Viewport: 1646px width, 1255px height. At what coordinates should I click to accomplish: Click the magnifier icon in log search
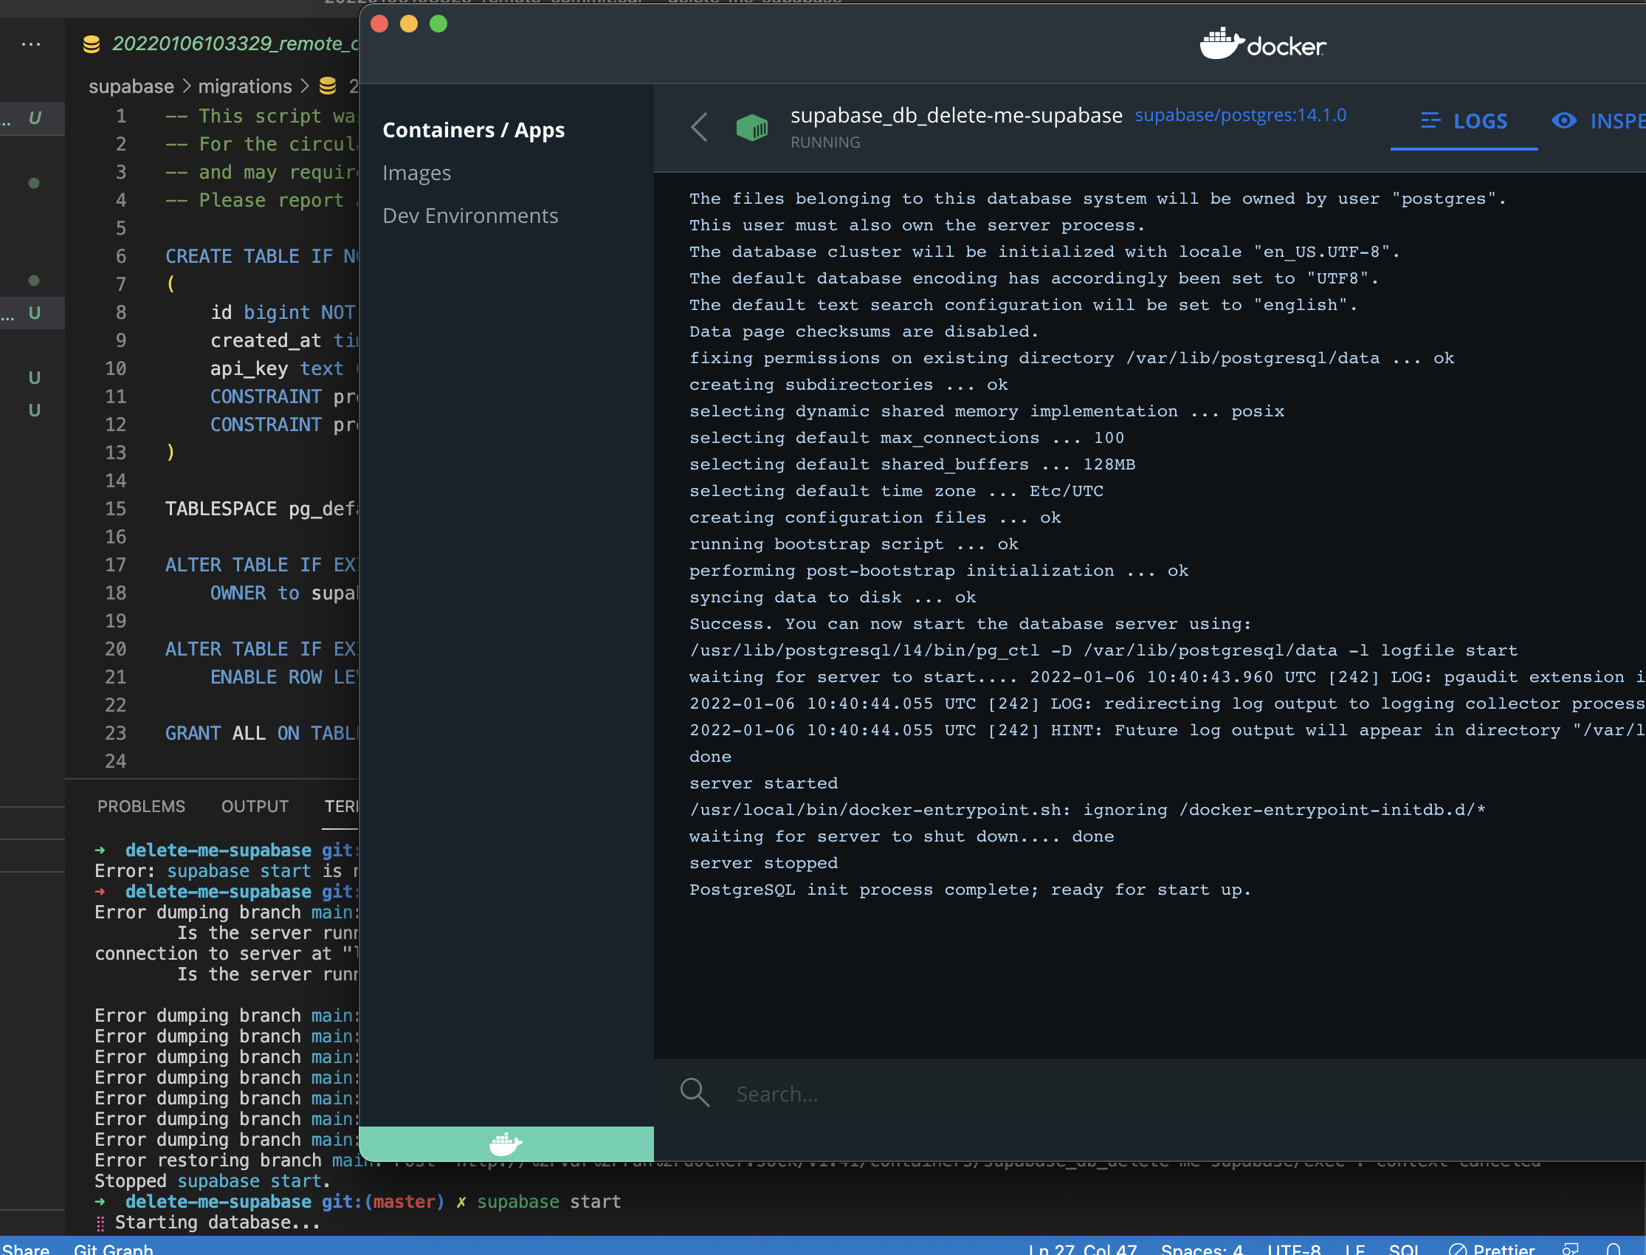pos(695,1092)
